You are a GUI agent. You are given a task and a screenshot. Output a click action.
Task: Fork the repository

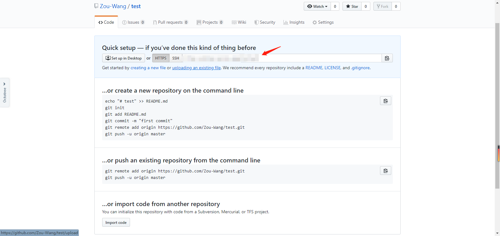point(382,6)
